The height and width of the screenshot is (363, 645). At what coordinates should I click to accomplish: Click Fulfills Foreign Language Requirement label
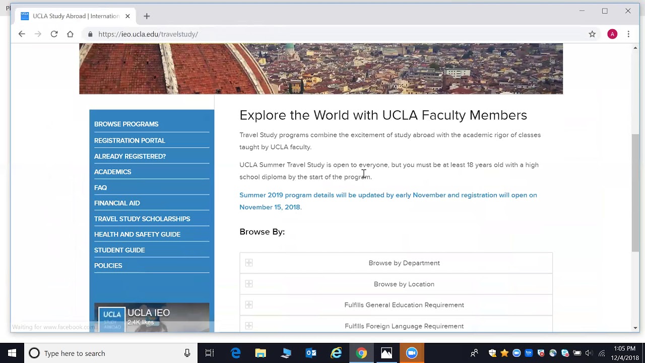point(404,326)
